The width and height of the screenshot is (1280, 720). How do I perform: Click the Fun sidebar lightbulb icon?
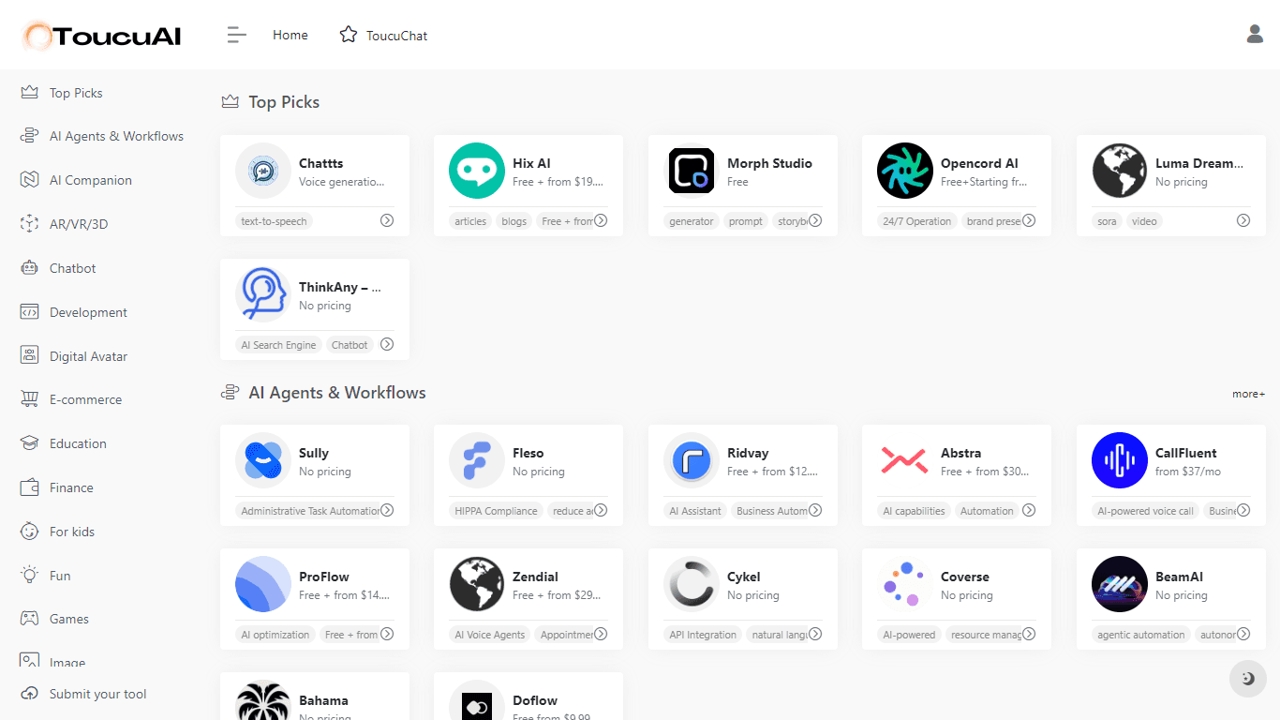click(x=30, y=575)
